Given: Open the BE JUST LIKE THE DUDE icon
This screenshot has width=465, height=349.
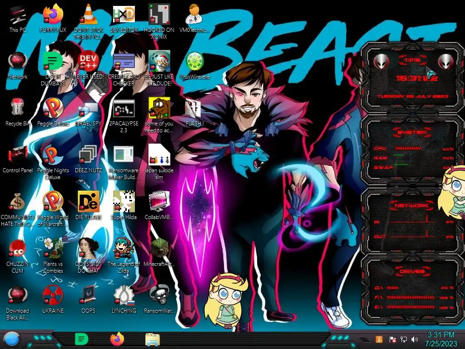Looking at the screenshot, I should point(159,61).
